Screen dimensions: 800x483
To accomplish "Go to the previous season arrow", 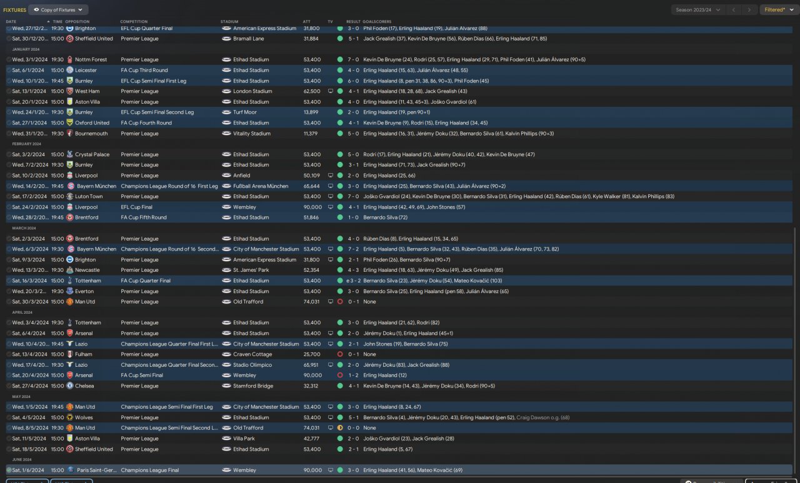I will (x=735, y=10).
